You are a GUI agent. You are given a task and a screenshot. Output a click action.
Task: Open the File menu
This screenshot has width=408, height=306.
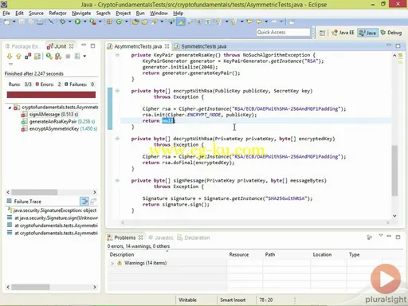(x=6, y=14)
